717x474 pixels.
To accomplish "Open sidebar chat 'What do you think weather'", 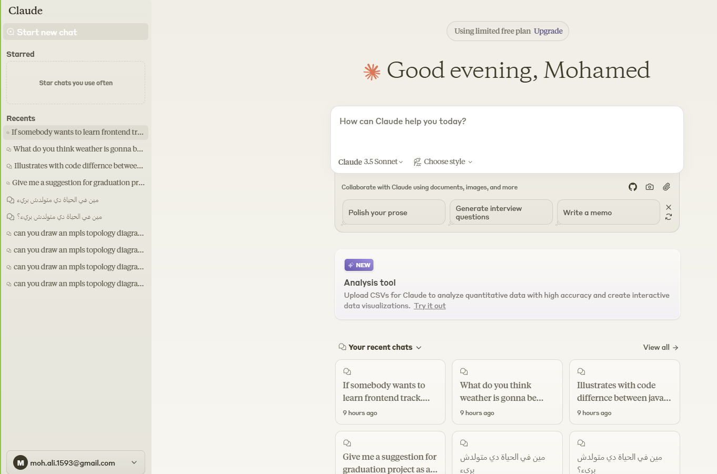I will pyautogui.click(x=76, y=149).
